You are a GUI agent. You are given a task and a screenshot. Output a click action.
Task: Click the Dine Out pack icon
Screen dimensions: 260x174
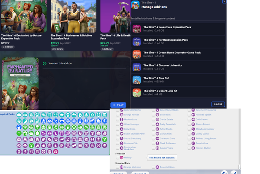click(136, 80)
